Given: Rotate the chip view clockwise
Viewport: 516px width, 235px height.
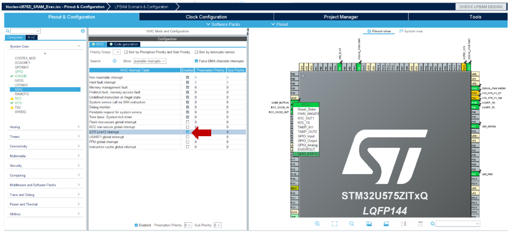Looking at the screenshot, I should point(369,223).
